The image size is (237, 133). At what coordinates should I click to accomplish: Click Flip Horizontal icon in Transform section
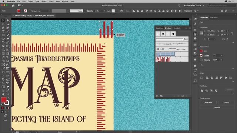[x=223, y=39]
